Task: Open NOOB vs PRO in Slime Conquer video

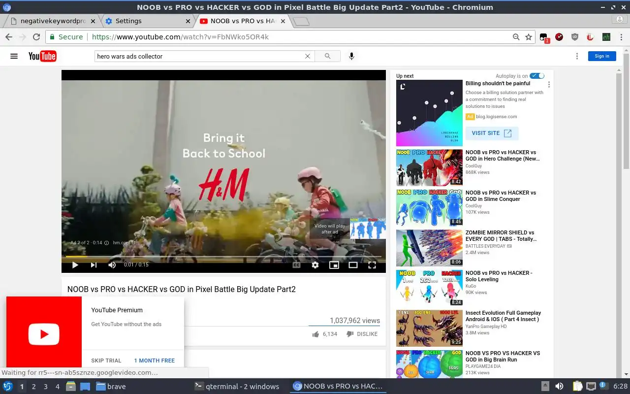Action: point(501,196)
